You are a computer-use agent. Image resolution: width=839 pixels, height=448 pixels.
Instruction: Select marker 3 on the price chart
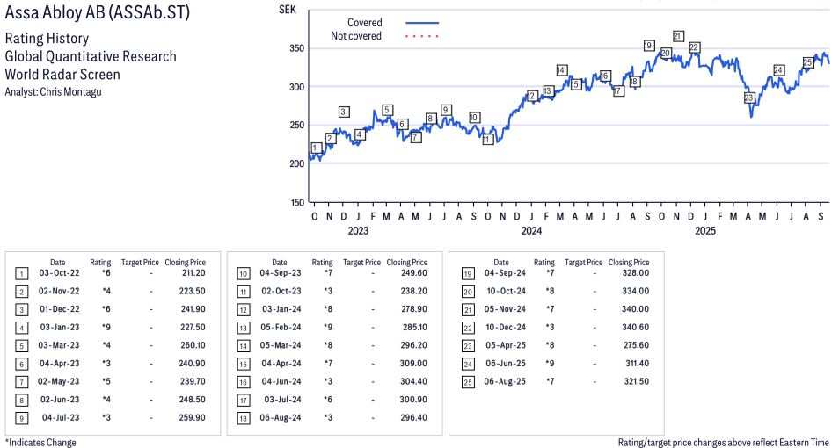click(x=344, y=112)
